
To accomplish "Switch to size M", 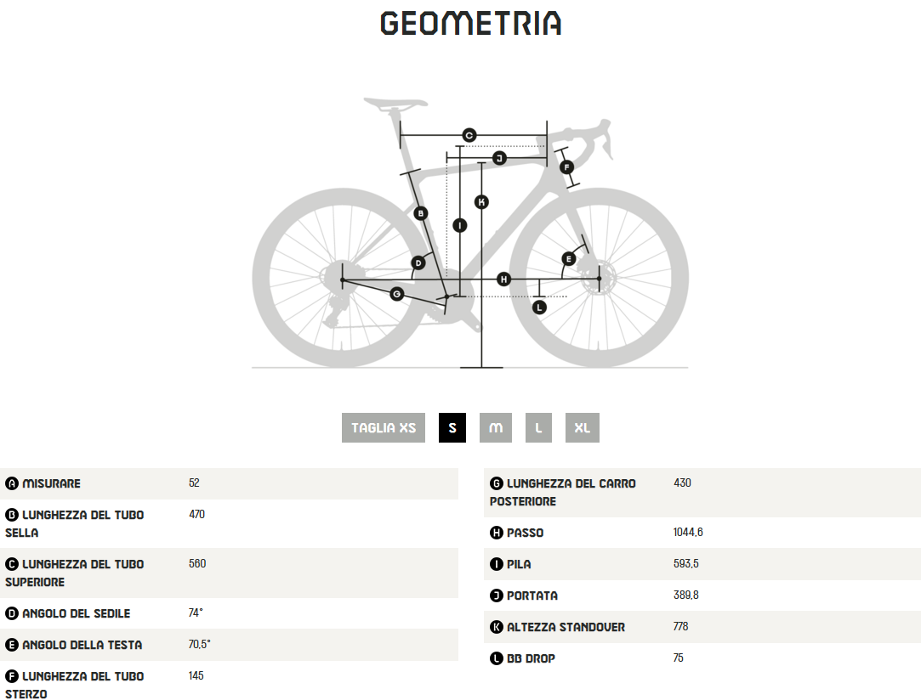I will [x=496, y=427].
